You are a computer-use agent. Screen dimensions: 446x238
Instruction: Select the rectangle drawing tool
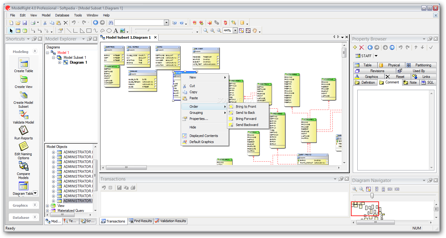click(89, 30)
